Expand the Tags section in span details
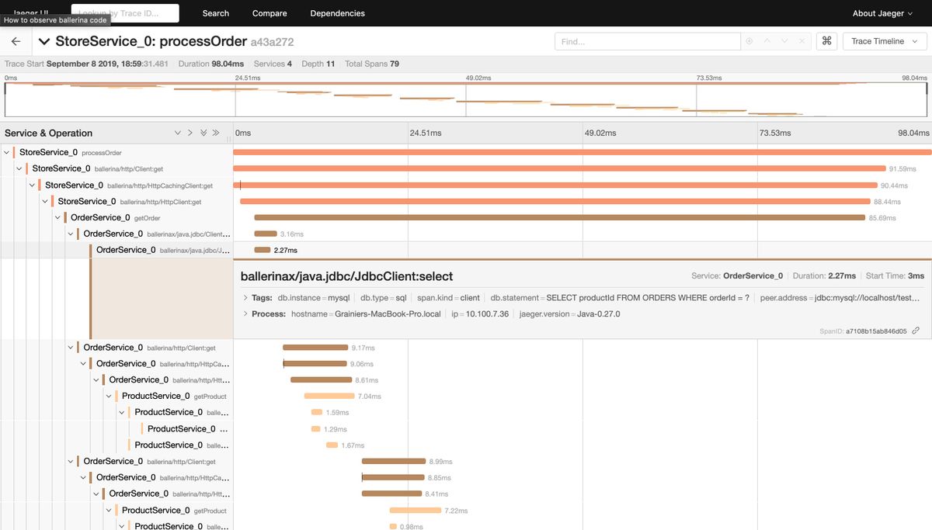Viewport: 932px width, 530px height. tap(245, 297)
